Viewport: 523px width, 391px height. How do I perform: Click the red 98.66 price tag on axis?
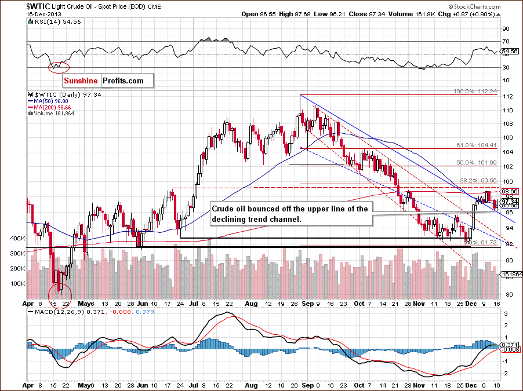tap(510, 191)
